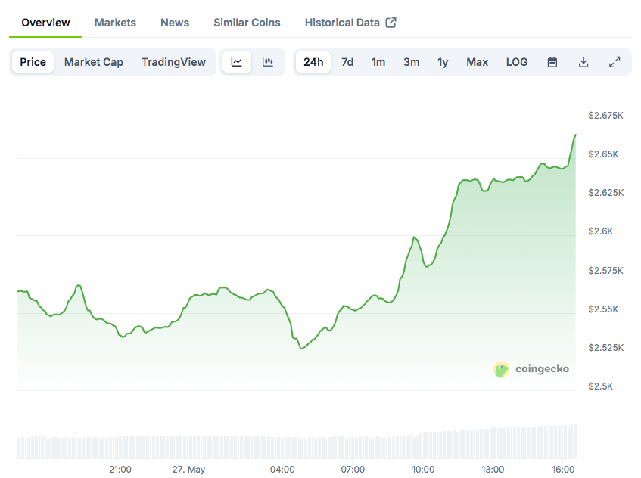Set time range to 1y
641x478 pixels.
tap(443, 62)
